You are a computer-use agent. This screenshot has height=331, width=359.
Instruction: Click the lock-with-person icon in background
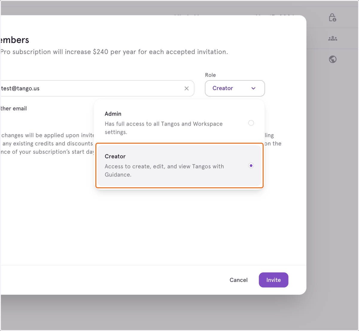(332, 18)
